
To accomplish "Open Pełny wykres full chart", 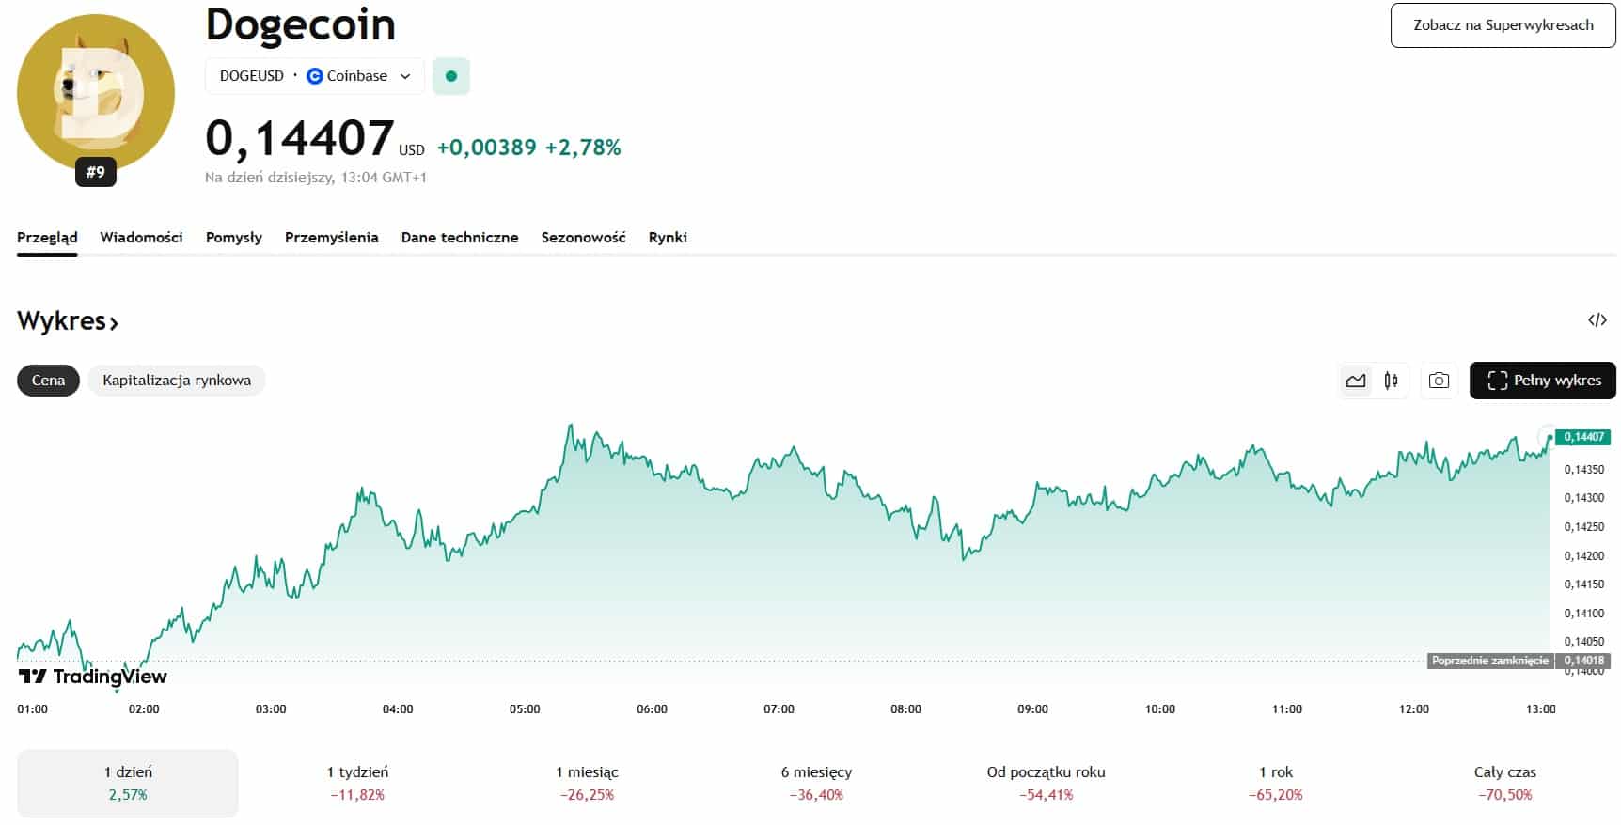I will coord(1542,381).
